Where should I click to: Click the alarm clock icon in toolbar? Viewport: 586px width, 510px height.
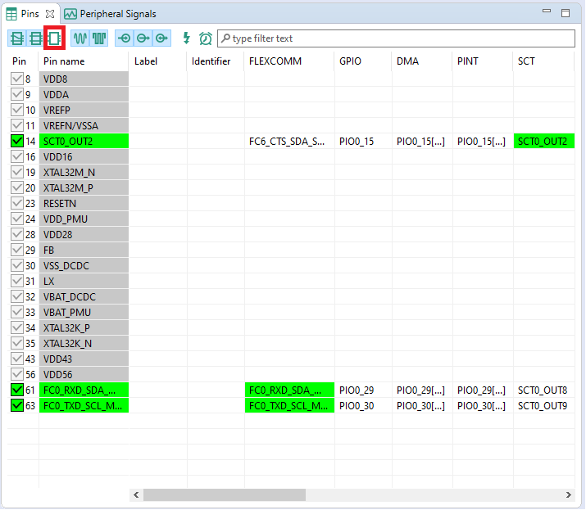206,38
